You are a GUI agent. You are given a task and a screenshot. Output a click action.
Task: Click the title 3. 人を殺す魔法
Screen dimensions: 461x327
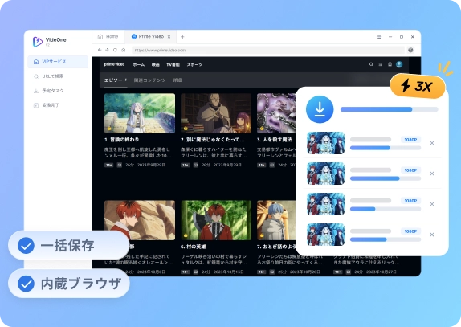[x=275, y=139]
